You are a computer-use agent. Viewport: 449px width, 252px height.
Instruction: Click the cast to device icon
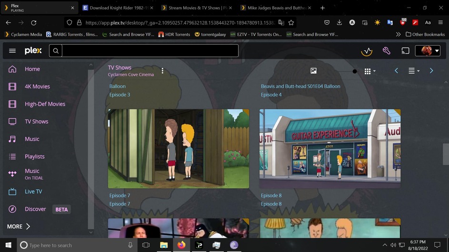click(x=405, y=51)
